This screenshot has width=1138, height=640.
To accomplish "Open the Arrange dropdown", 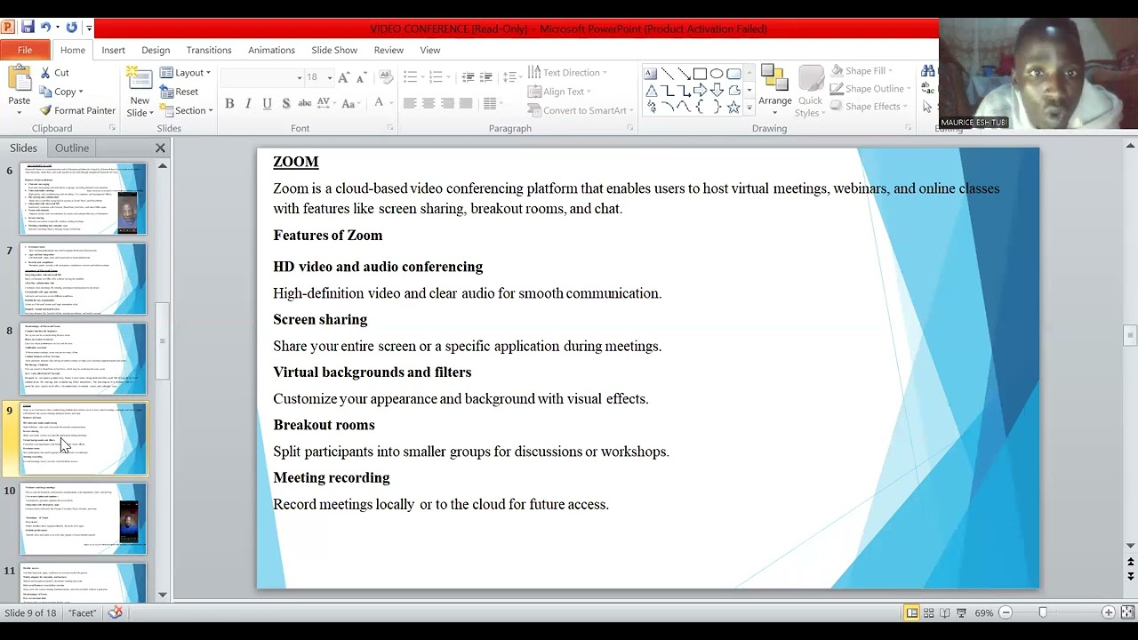I will coord(774,92).
